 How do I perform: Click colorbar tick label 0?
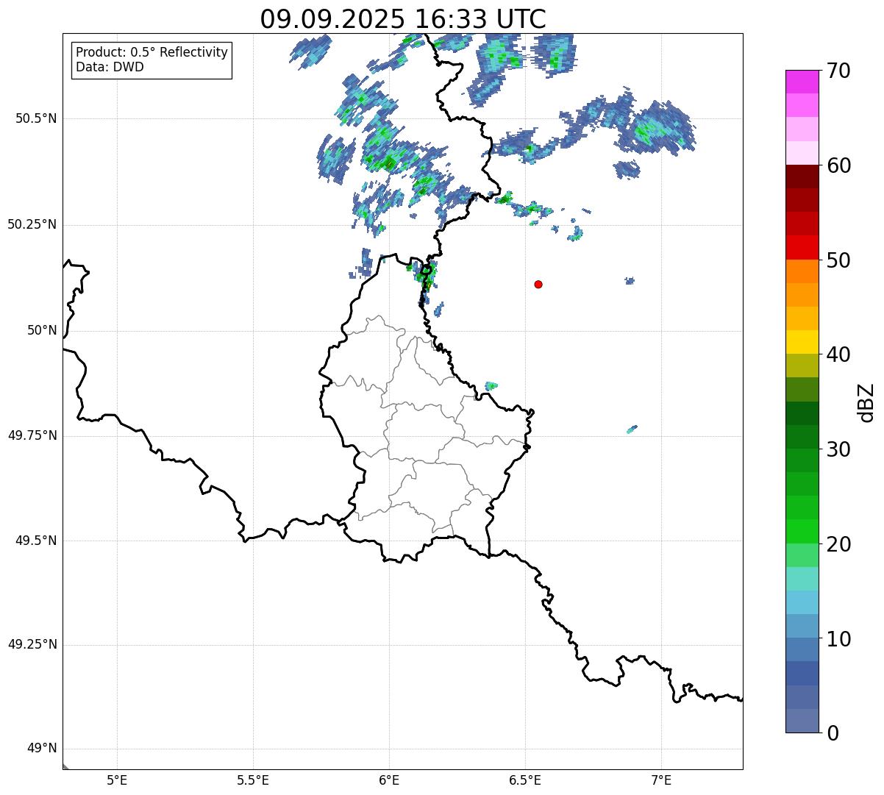tap(832, 733)
